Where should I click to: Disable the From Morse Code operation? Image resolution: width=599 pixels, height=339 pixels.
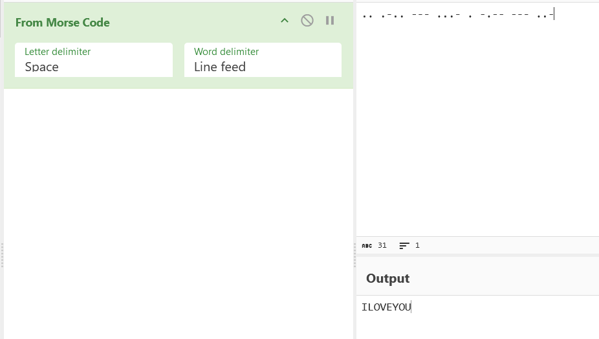click(307, 21)
